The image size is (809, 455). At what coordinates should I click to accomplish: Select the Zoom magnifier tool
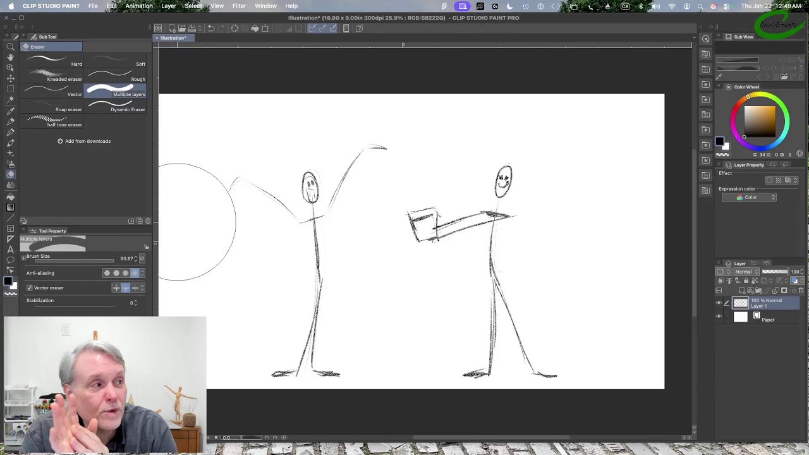[x=10, y=46]
